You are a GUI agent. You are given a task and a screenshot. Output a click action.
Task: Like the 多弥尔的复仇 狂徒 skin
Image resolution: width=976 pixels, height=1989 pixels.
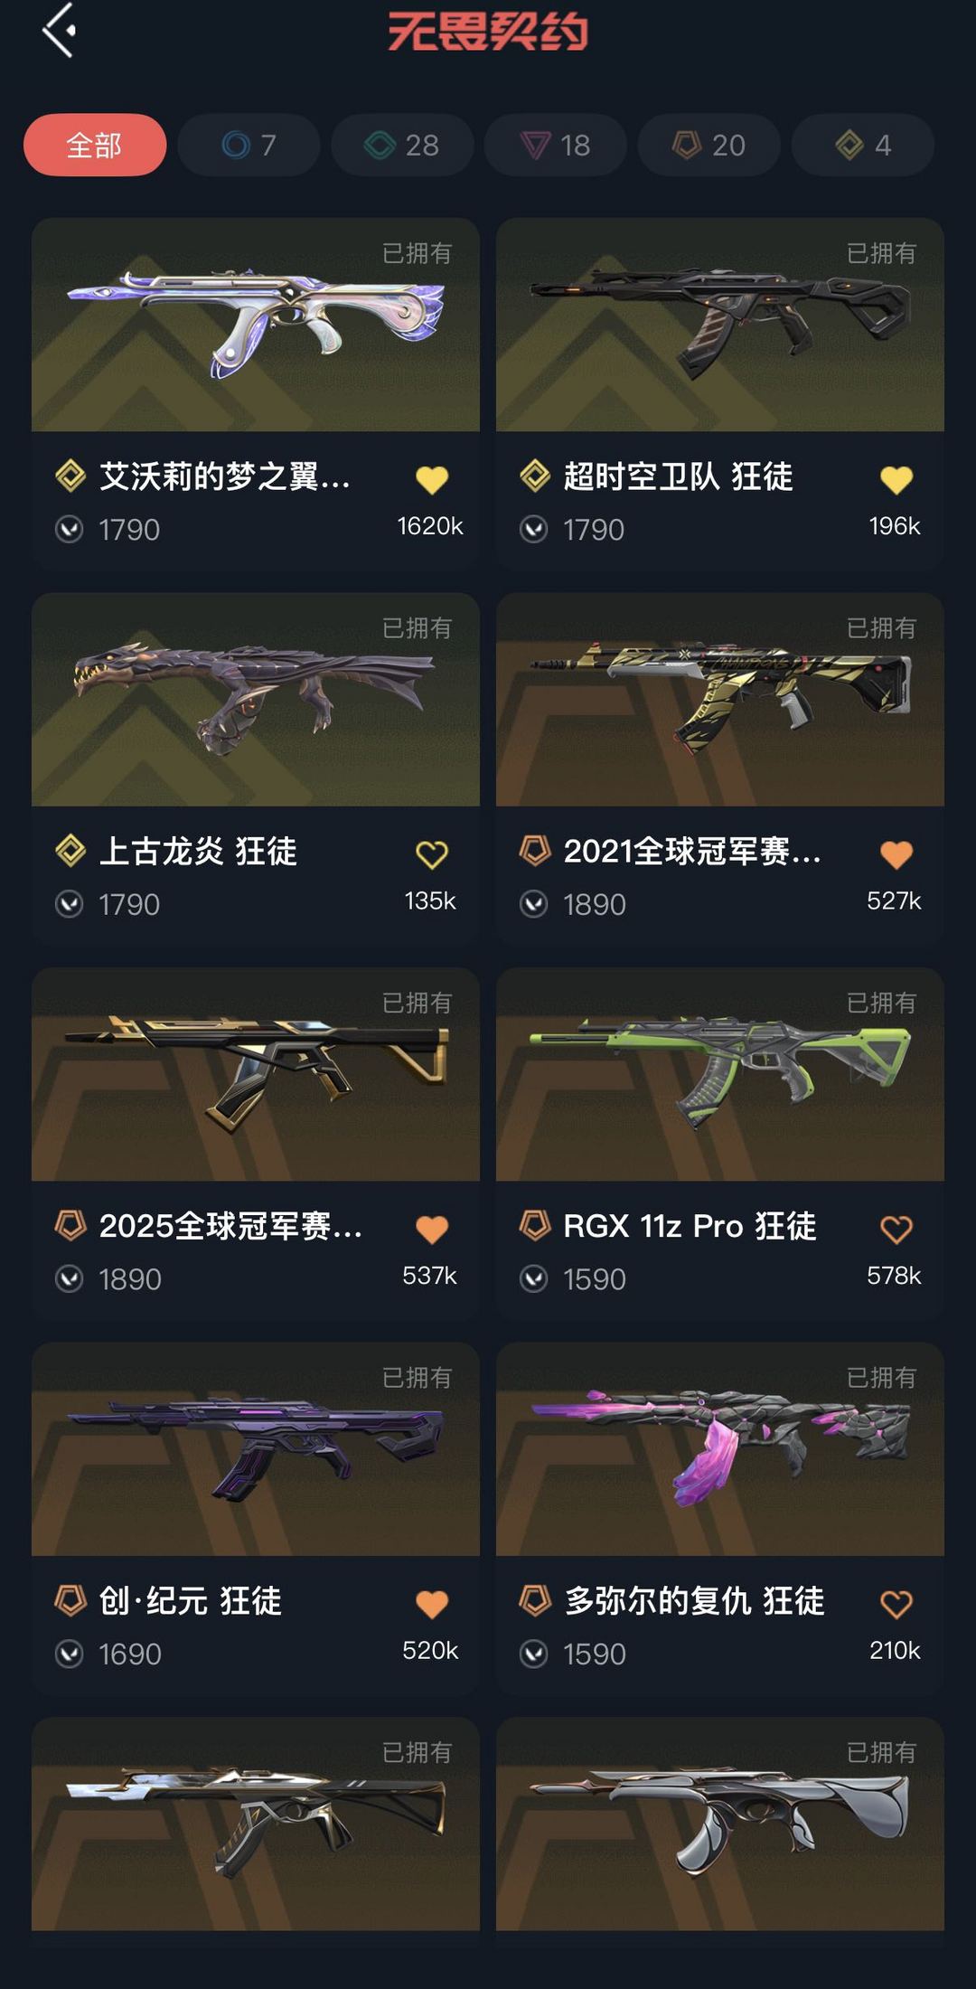tap(896, 1604)
